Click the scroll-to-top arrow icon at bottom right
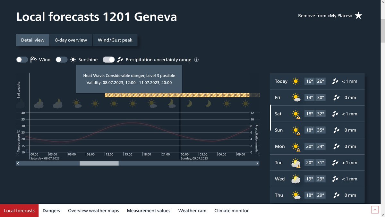 375,210
